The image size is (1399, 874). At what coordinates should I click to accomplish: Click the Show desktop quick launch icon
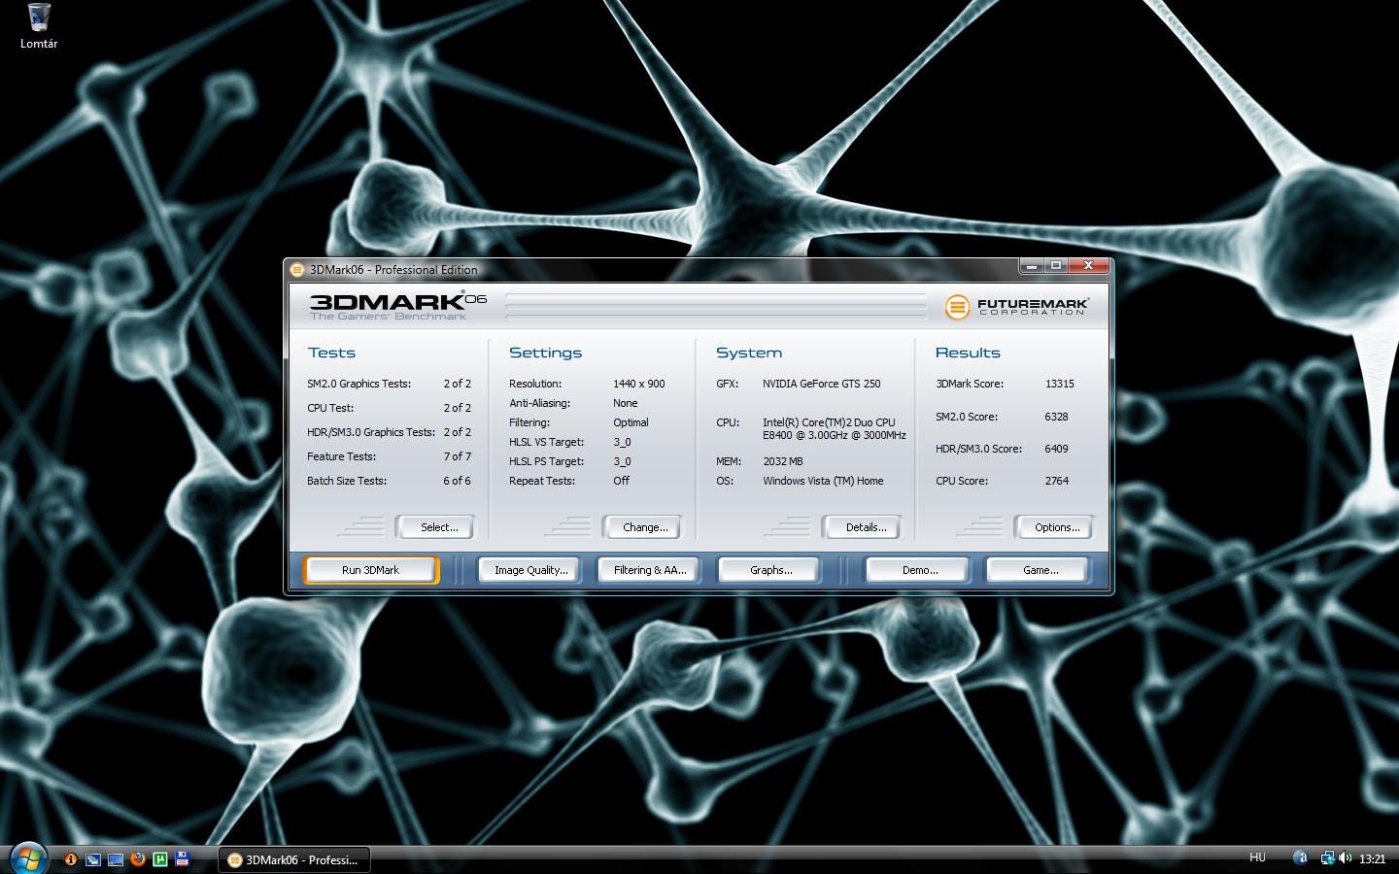(116, 858)
